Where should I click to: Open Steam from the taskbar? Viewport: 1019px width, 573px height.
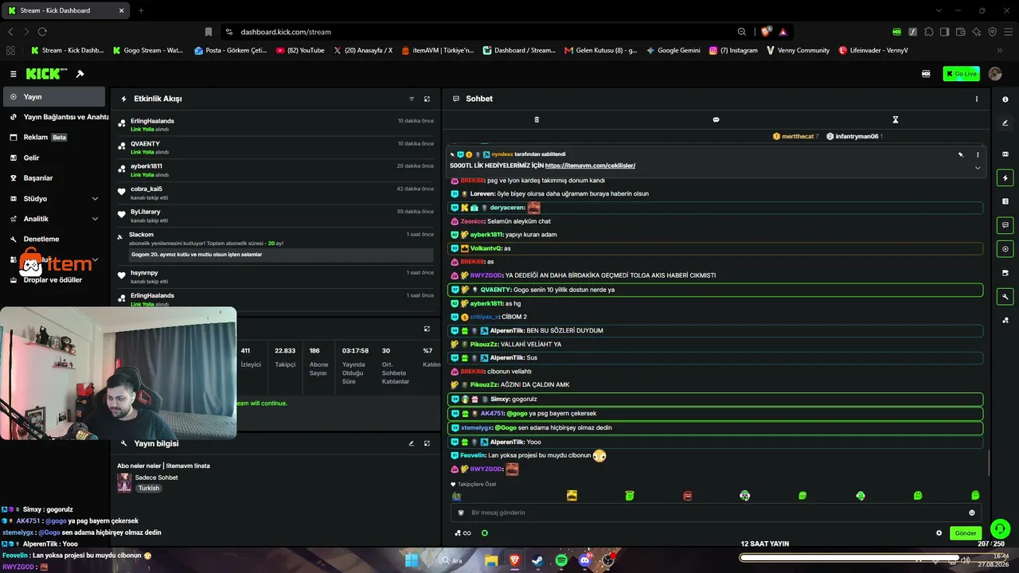click(x=537, y=560)
